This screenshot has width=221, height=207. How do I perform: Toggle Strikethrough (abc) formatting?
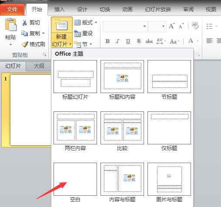(149, 41)
